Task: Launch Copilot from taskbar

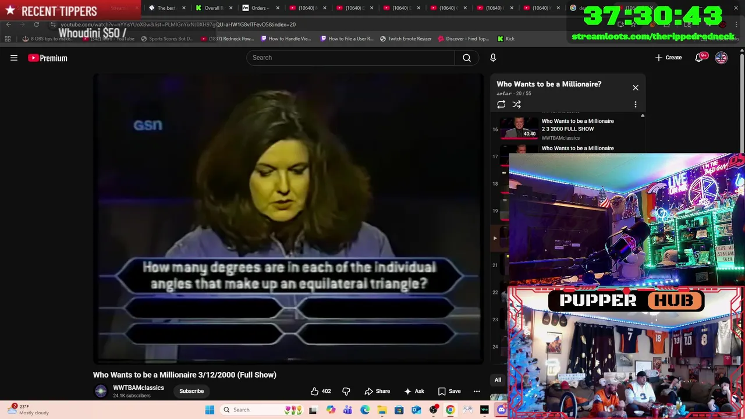Action: [331, 410]
